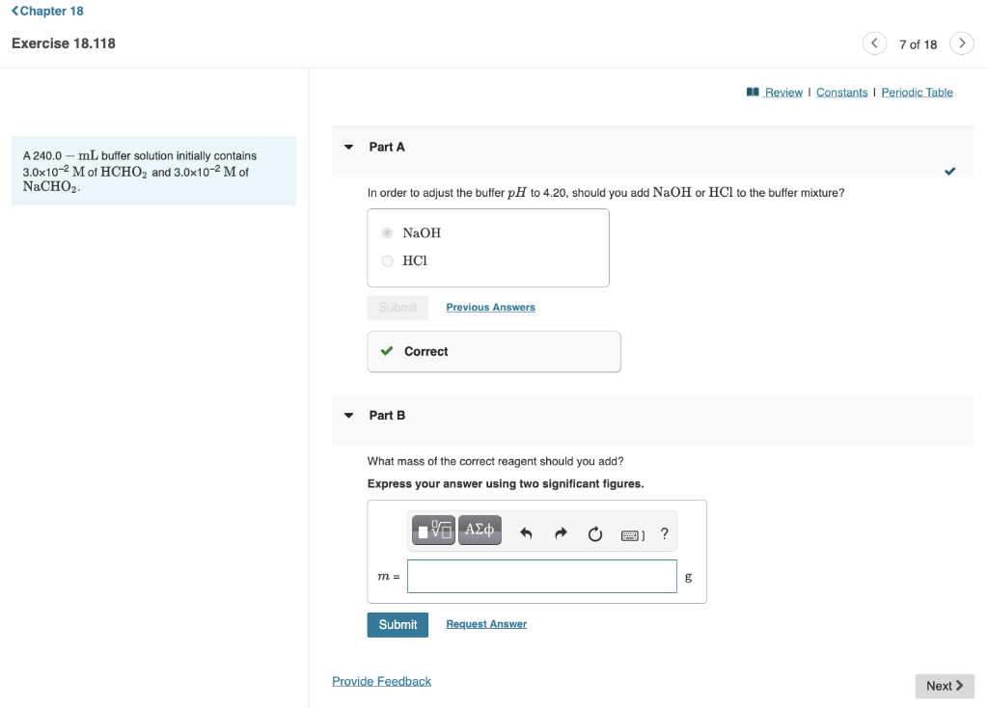Image resolution: width=988 pixels, height=708 pixels.
Task: Collapse the Part A section
Action: [348, 147]
